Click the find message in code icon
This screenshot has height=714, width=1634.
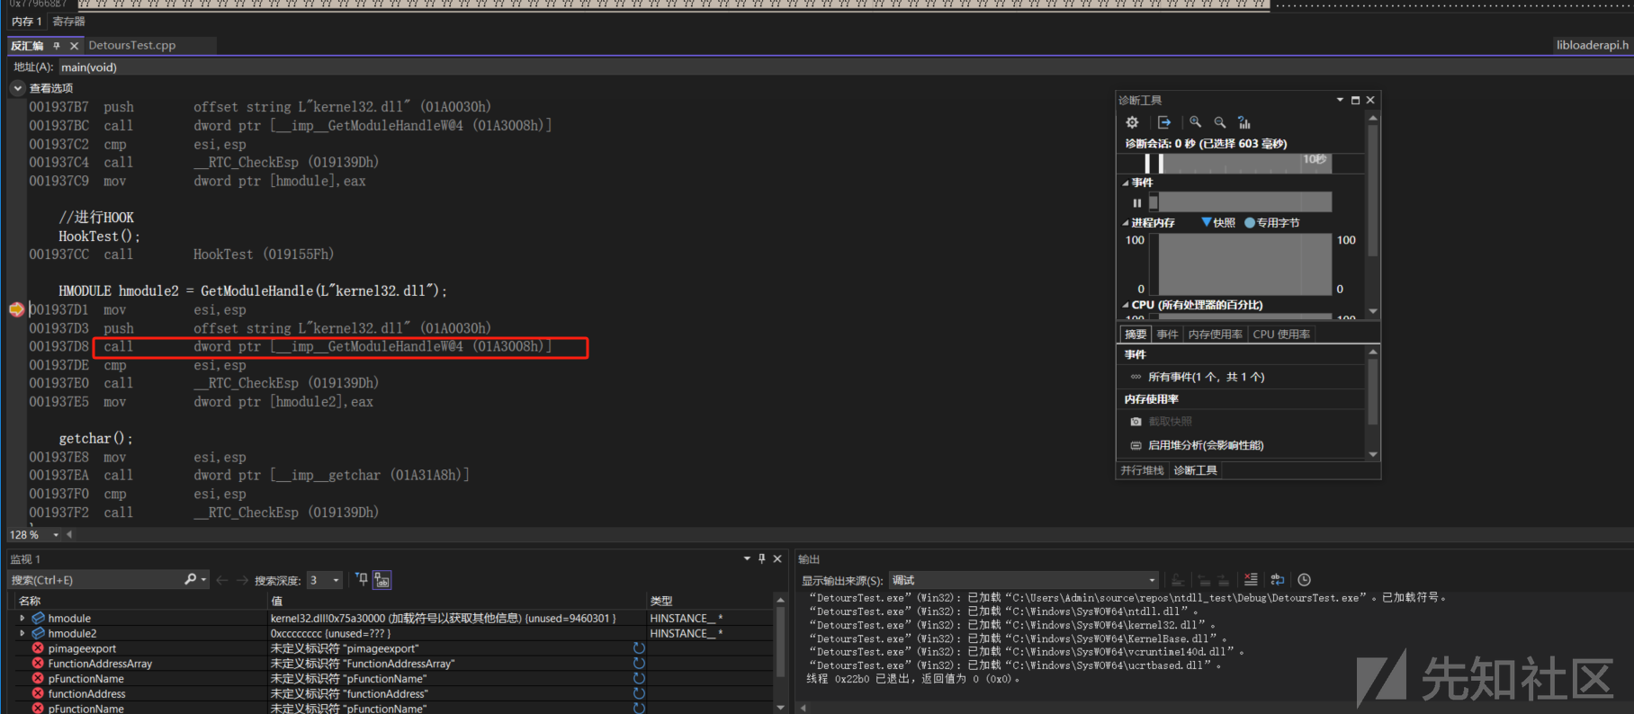pos(1178,580)
